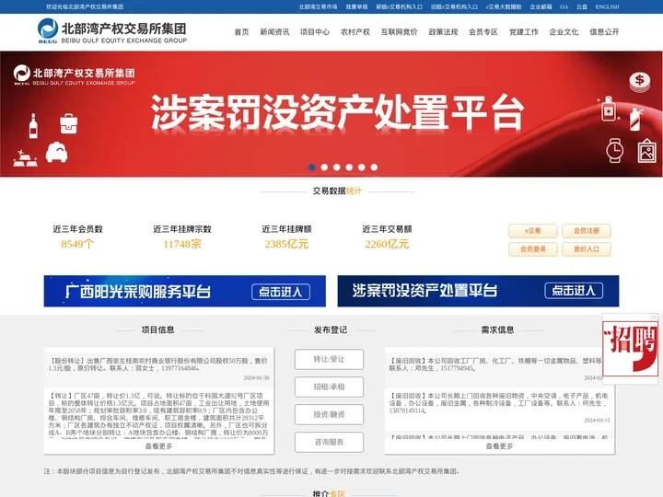Screen dimensions: 663x497
Task: Click the wine bottle icon on banner
Action: [x=33, y=126]
